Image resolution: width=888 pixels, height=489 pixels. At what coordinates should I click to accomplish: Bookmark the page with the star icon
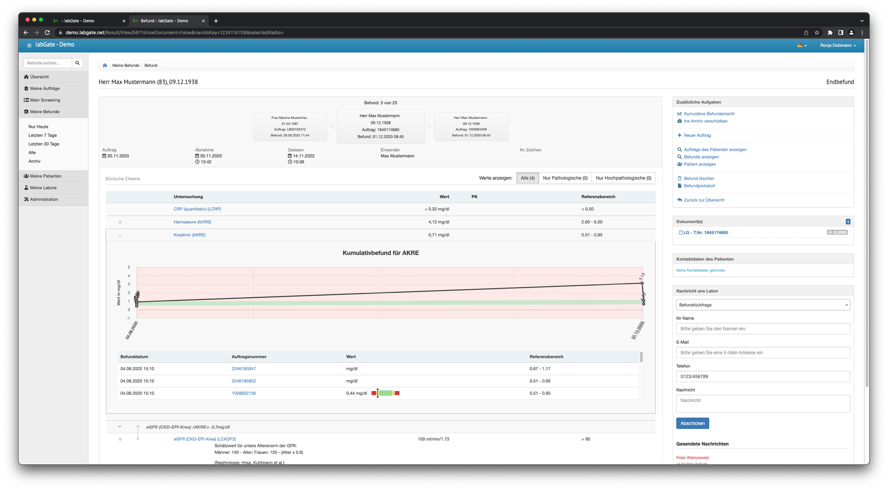click(x=817, y=33)
